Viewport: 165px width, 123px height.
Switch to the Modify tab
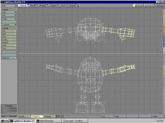coord(33,5)
